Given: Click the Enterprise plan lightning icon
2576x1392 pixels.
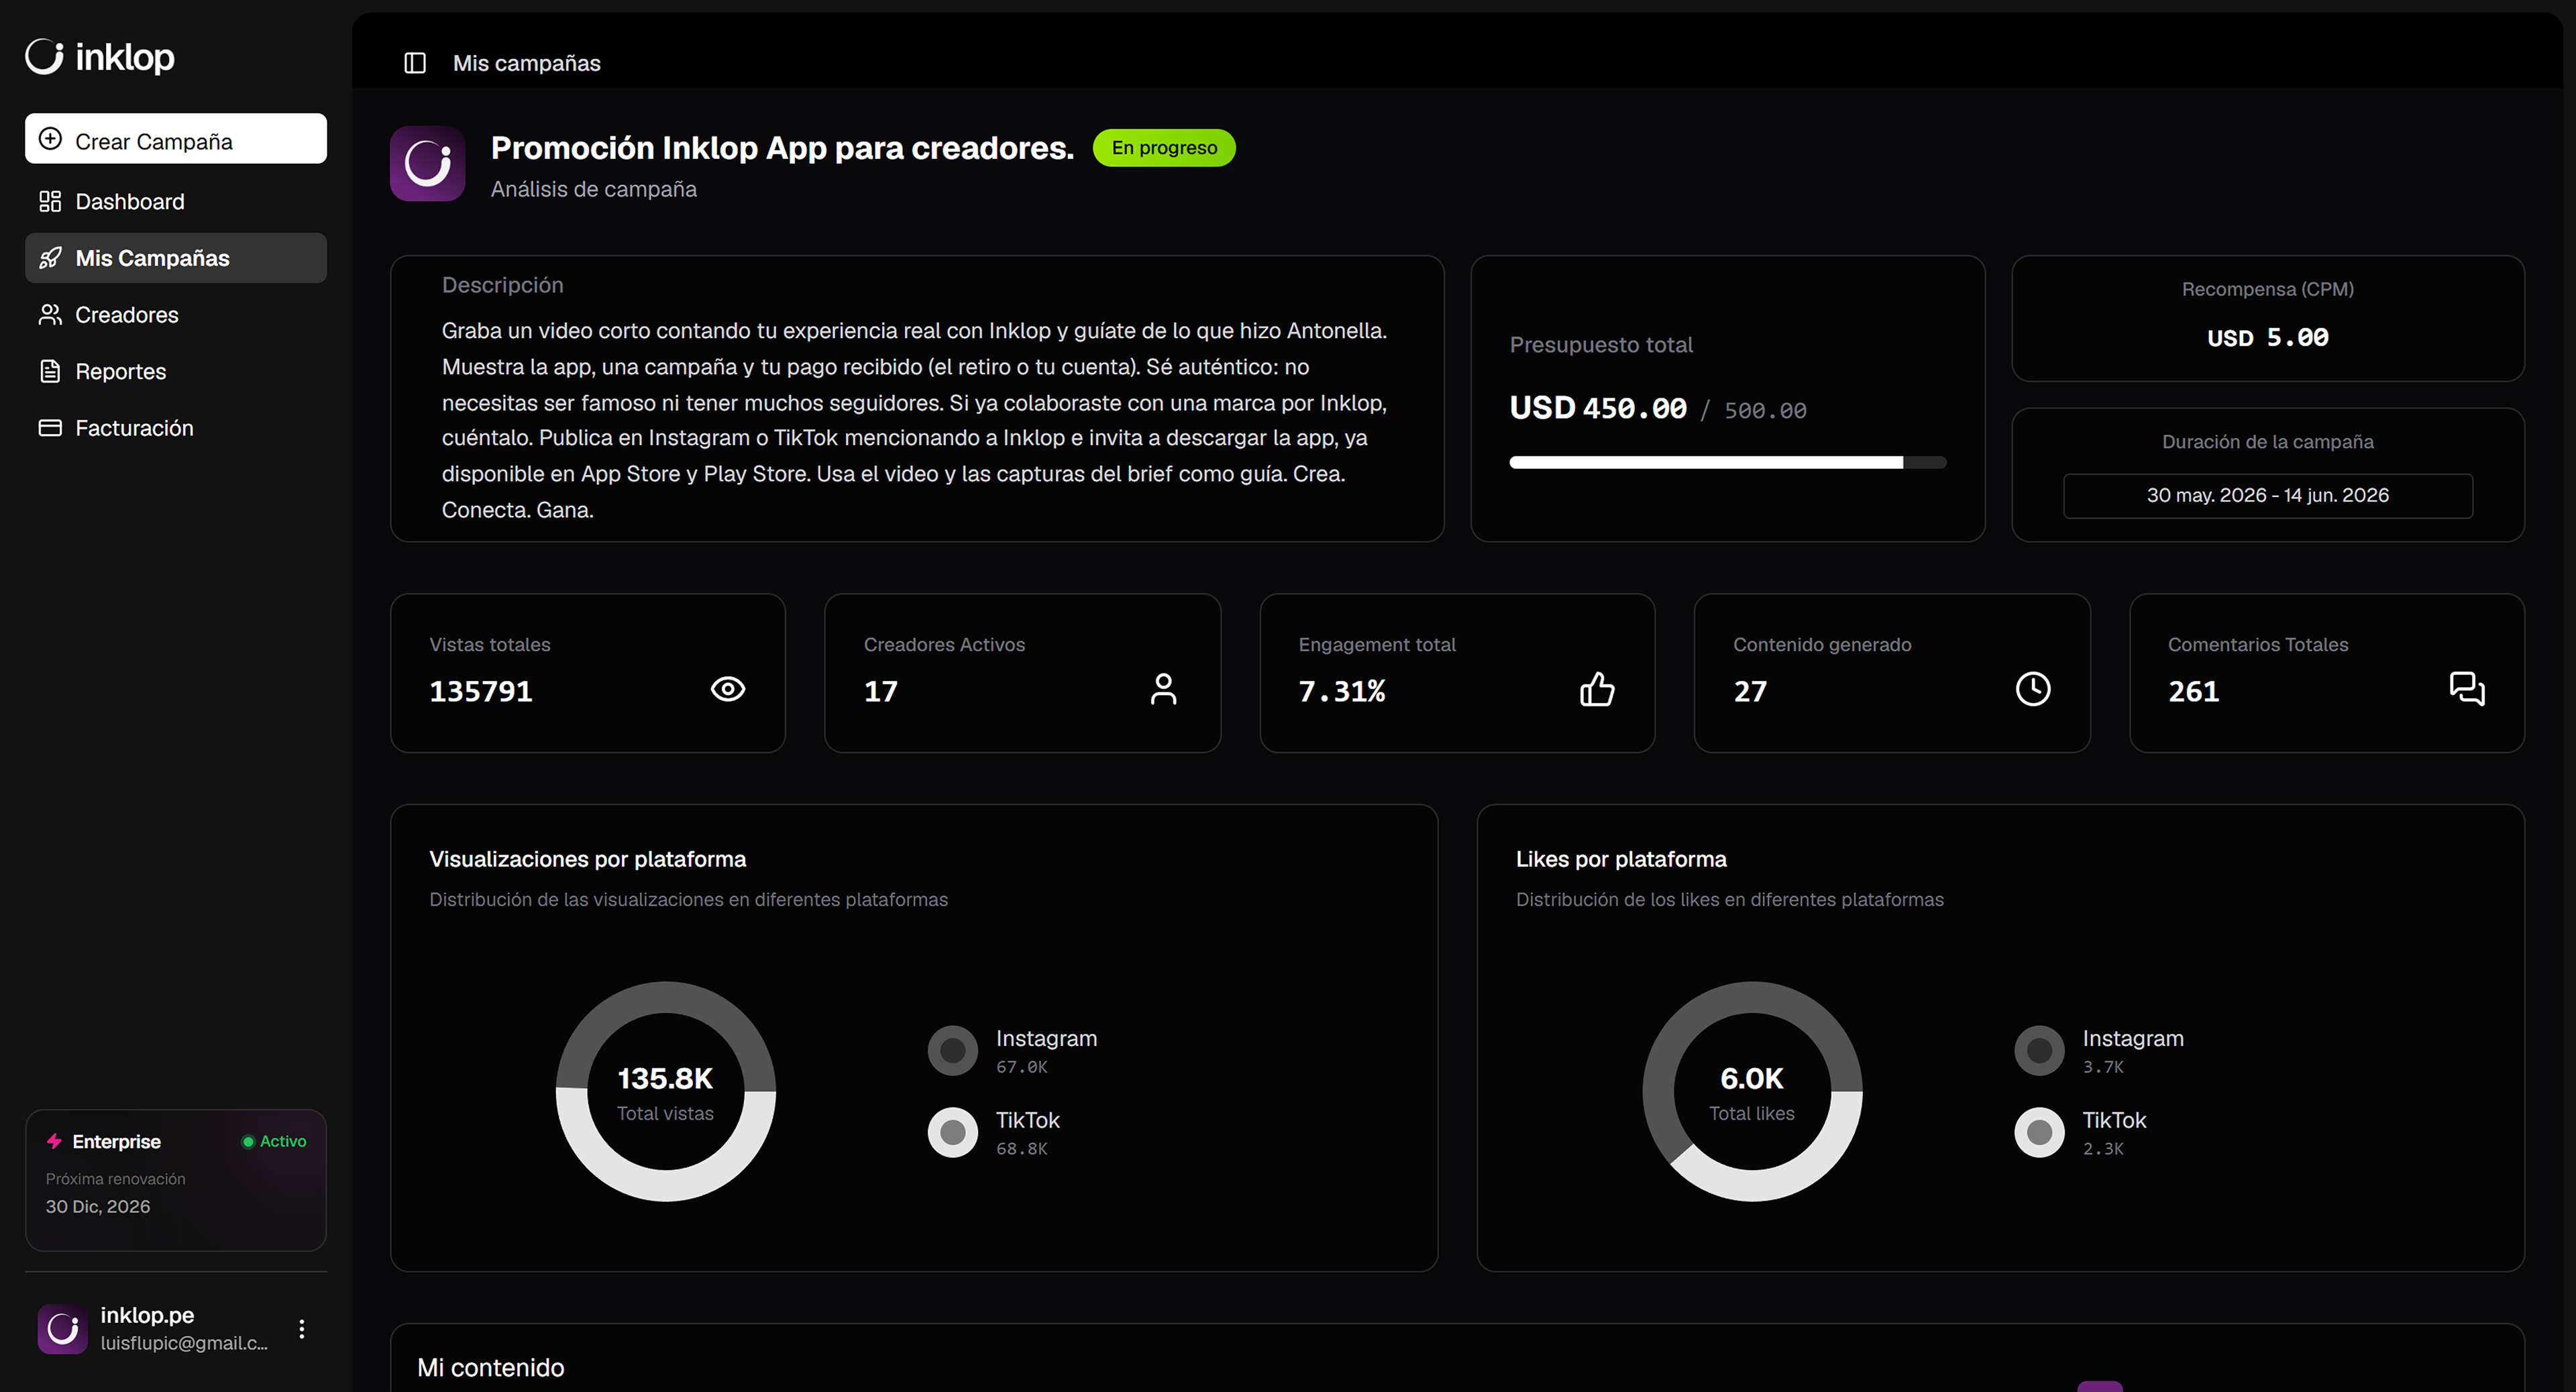Looking at the screenshot, I should click(54, 1141).
